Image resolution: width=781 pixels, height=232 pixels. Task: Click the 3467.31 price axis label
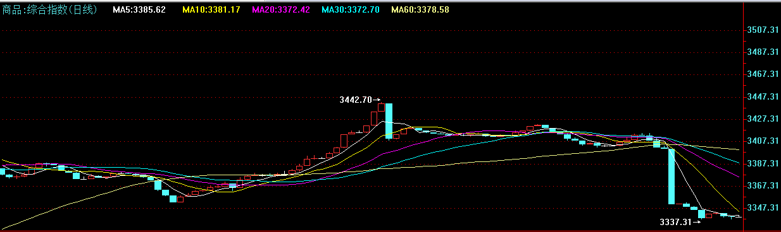[x=763, y=74]
